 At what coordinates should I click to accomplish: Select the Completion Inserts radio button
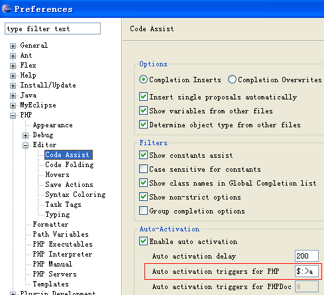click(x=144, y=80)
